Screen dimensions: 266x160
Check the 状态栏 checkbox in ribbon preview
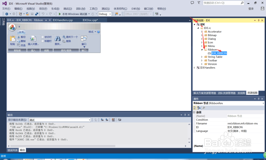pyautogui.click(x=43, y=36)
